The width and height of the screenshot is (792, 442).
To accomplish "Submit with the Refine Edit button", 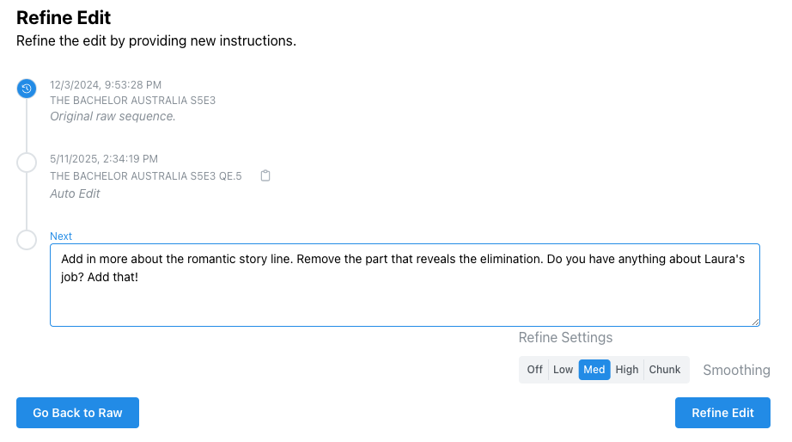I will point(722,413).
